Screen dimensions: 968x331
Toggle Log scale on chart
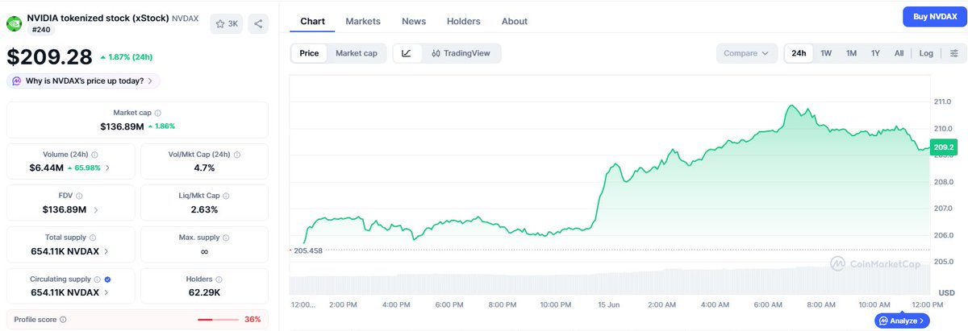(x=926, y=53)
